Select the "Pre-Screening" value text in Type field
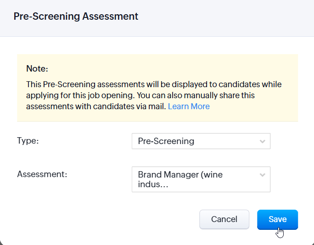 click(x=166, y=141)
